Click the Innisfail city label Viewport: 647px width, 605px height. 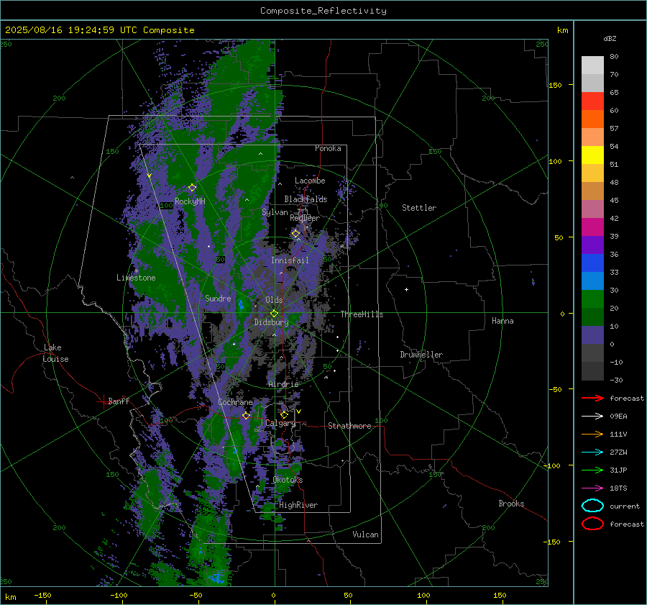(290, 260)
